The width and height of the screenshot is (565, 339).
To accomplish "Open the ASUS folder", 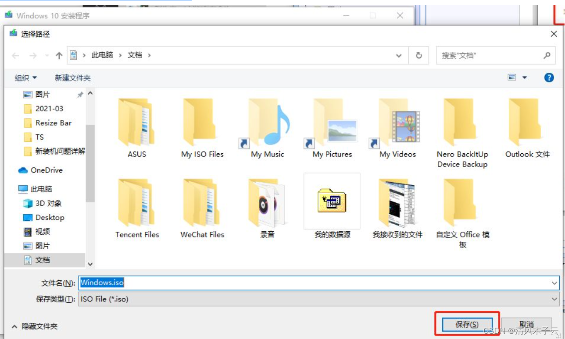I will (x=137, y=128).
